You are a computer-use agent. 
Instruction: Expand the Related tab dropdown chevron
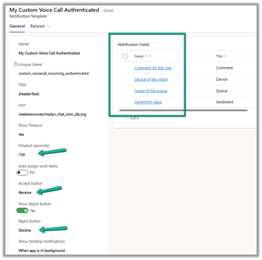click(48, 26)
